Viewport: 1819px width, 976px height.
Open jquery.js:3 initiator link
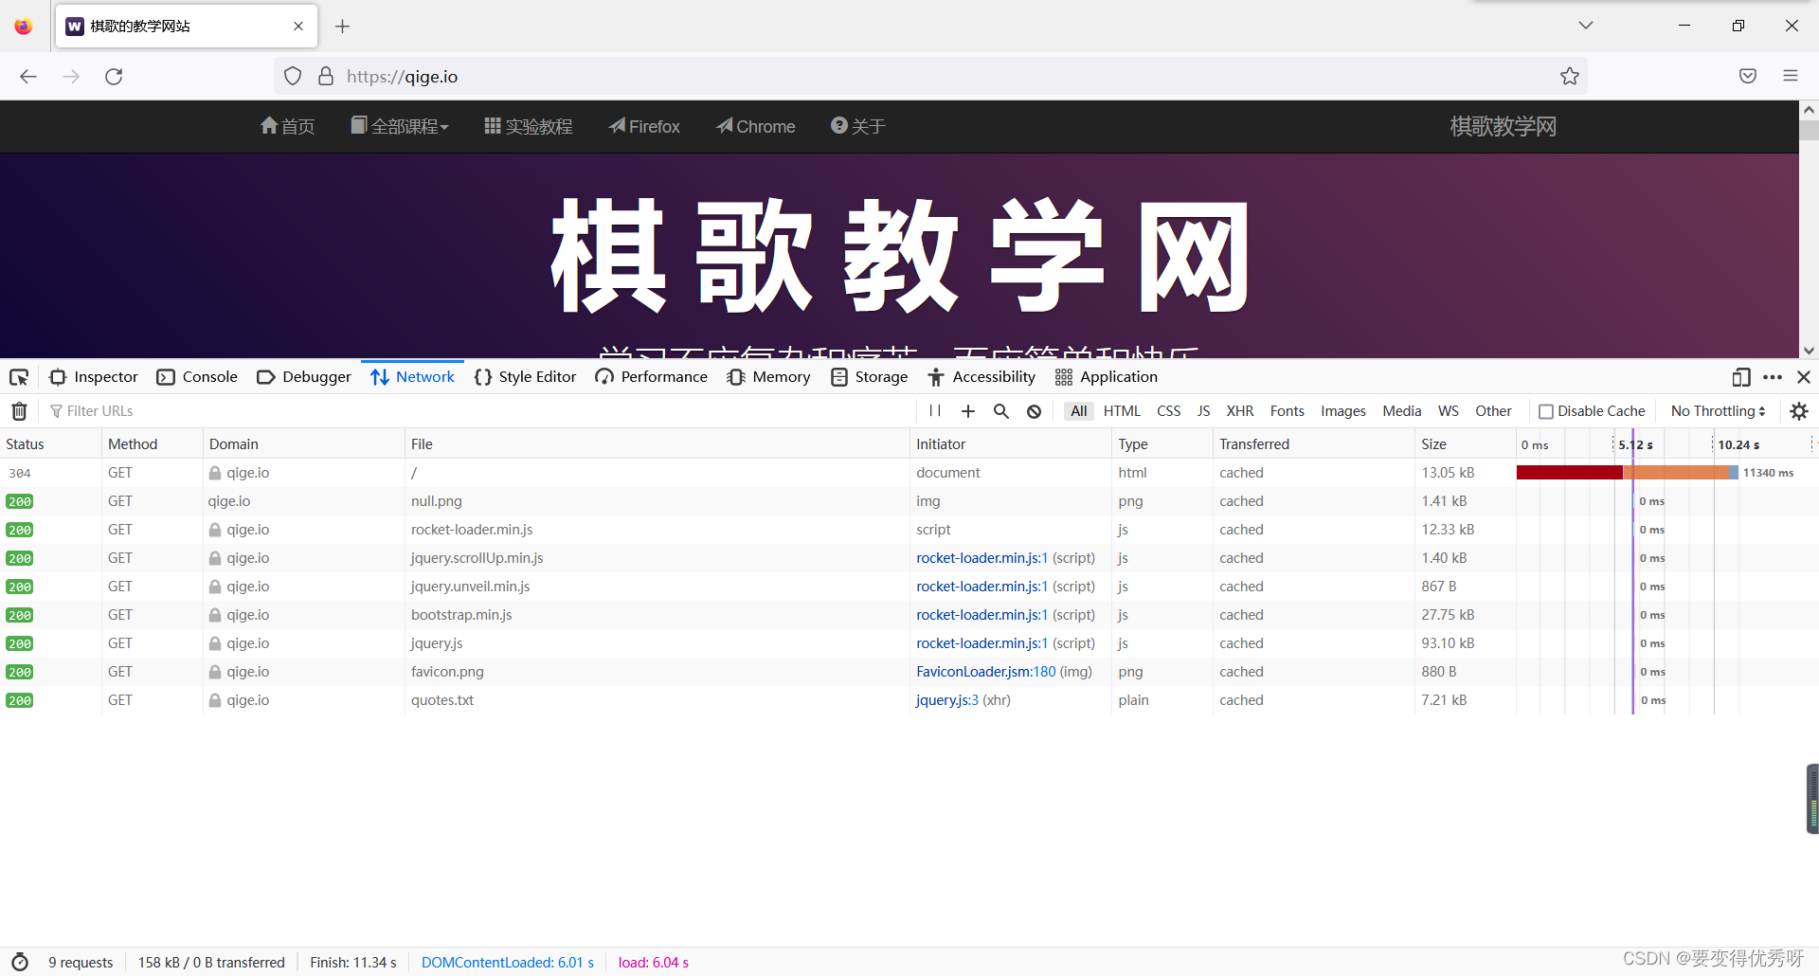click(947, 700)
